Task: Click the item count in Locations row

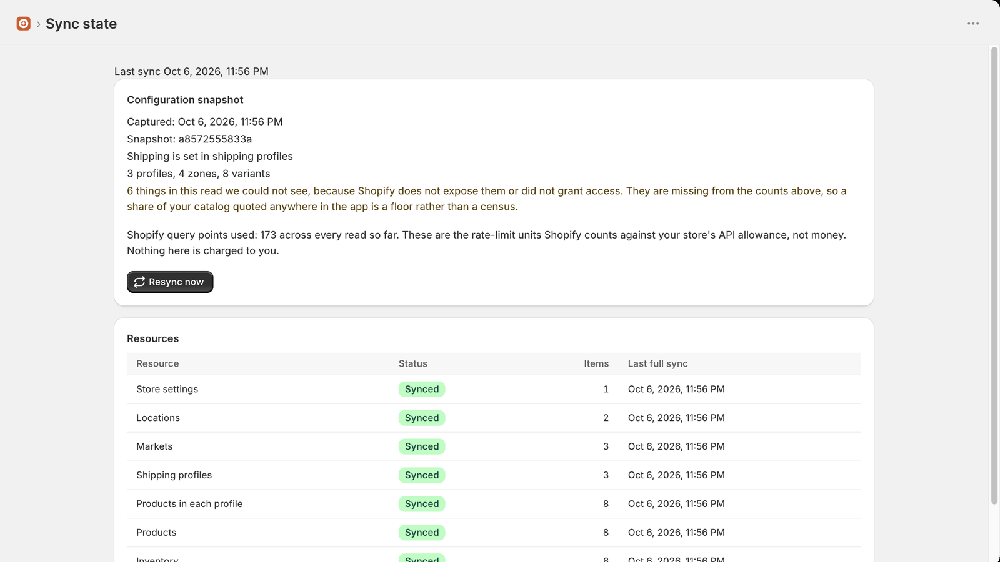Action: (x=606, y=418)
